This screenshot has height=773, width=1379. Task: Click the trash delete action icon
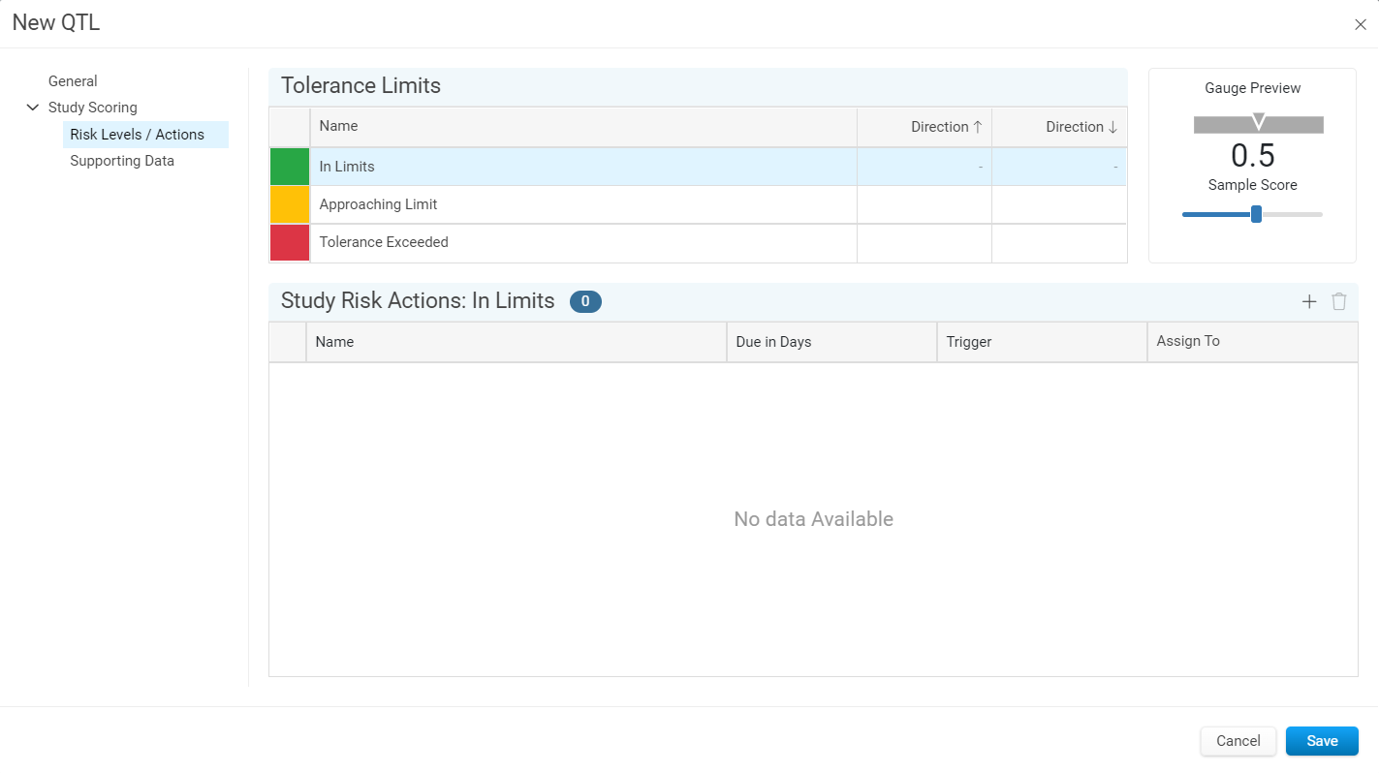pyautogui.click(x=1339, y=301)
